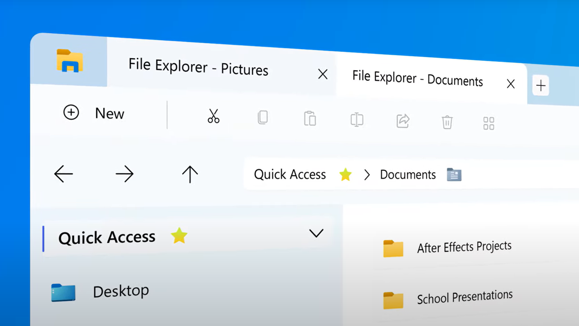This screenshot has width=579, height=326.
Task: Click the Copy icon
Action: pos(263,118)
